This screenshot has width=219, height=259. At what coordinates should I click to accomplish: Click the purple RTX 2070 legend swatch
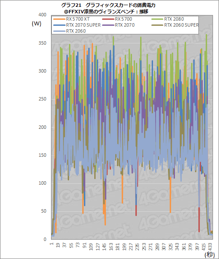[x=108, y=25]
